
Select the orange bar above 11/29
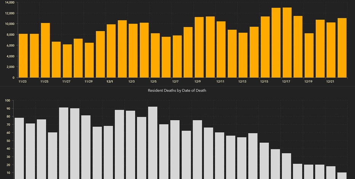point(89,60)
